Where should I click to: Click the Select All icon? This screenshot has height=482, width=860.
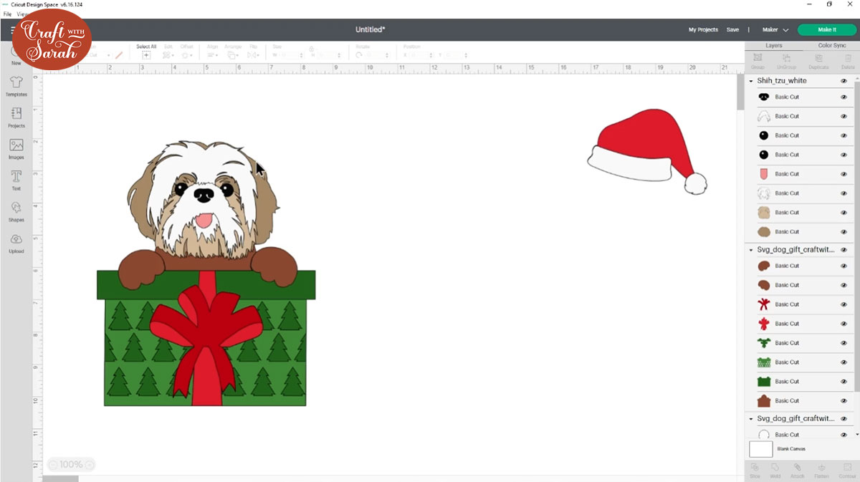pyautogui.click(x=146, y=55)
